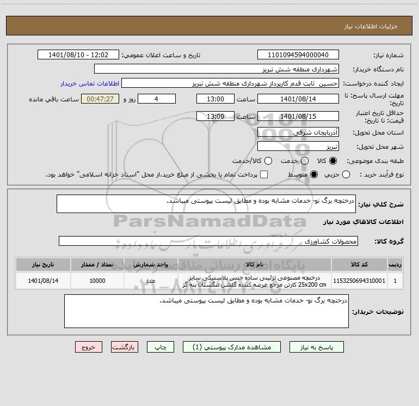Open مشاهده مدارک پیوستی (1) button
The image size is (419, 406).
coord(232,347)
